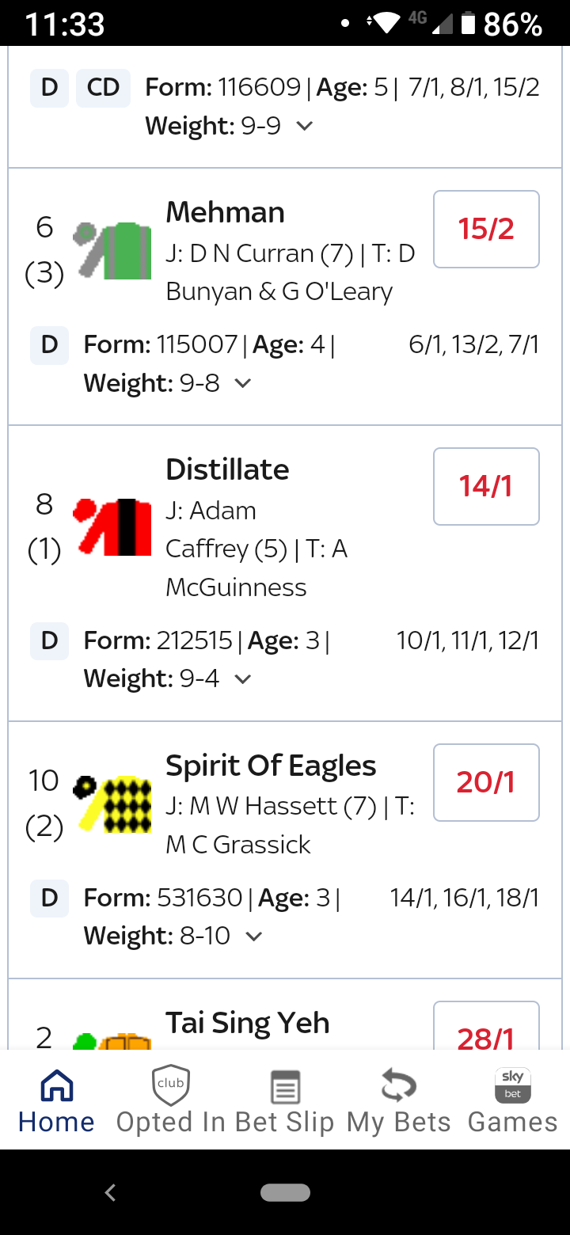Open the Bet Slip icon
Image resolution: width=570 pixels, height=1235 pixels.
(285, 1086)
